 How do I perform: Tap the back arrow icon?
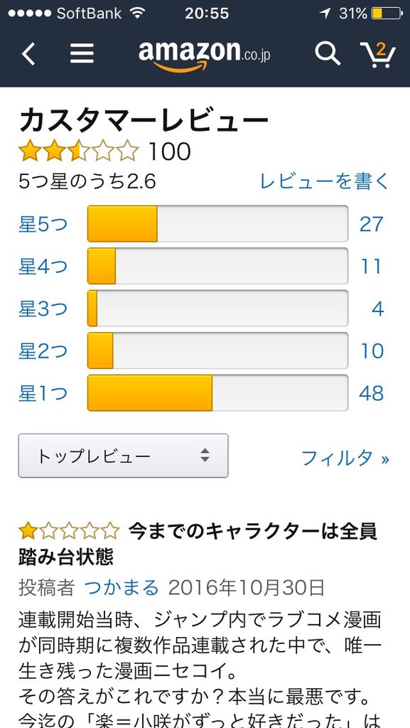coord(28,54)
